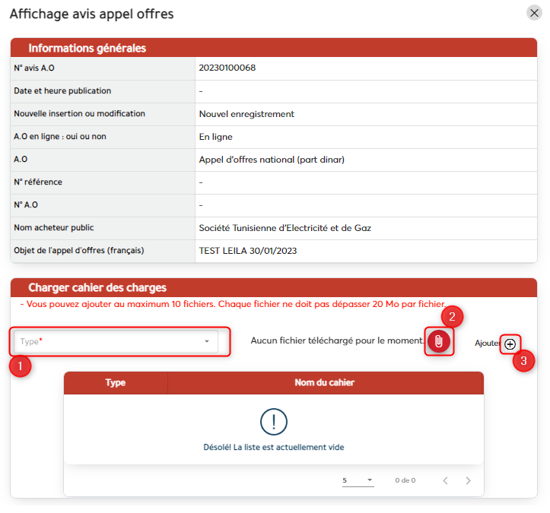Screen dimensions: 550x513
Task: Expand the rows-per-page selector showing 5
Action: [x=358, y=480]
